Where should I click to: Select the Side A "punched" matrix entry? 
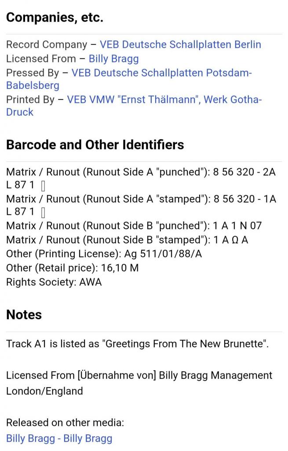141,172
